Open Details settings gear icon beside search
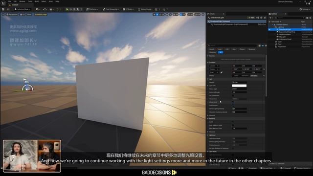313x176 pixels. (x=266, y=45)
